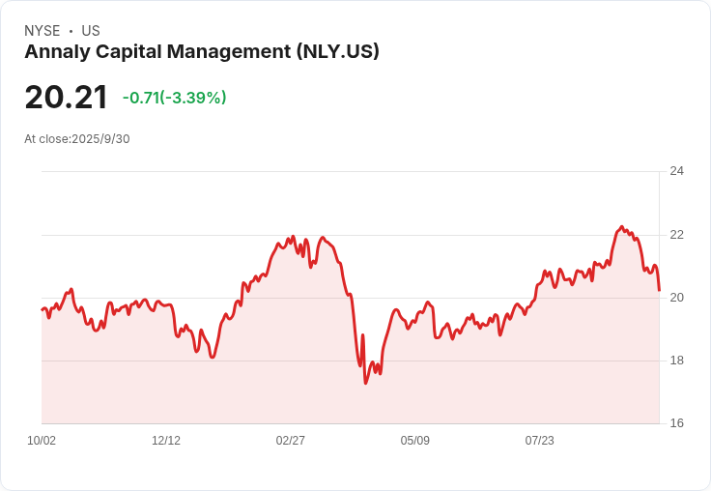Click the 24 y-axis price label
Screen dimensions: 711x491
[x=676, y=171]
